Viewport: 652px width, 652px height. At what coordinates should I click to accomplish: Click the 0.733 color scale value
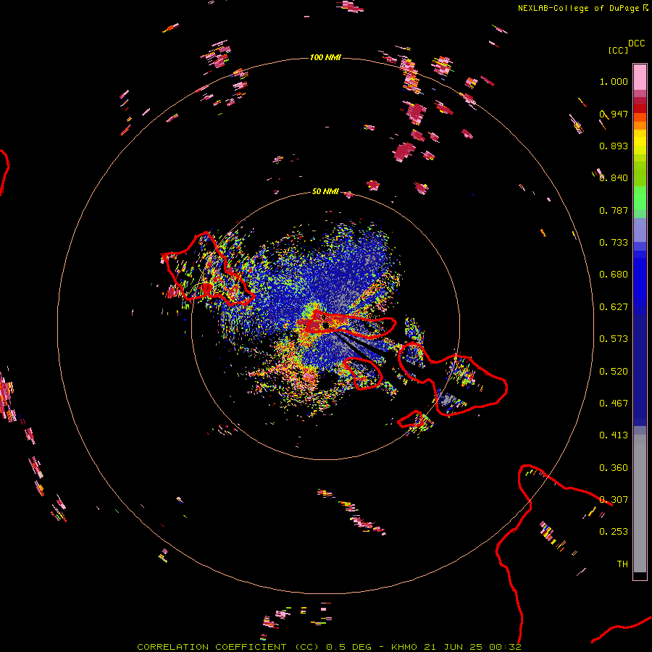(614, 243)
